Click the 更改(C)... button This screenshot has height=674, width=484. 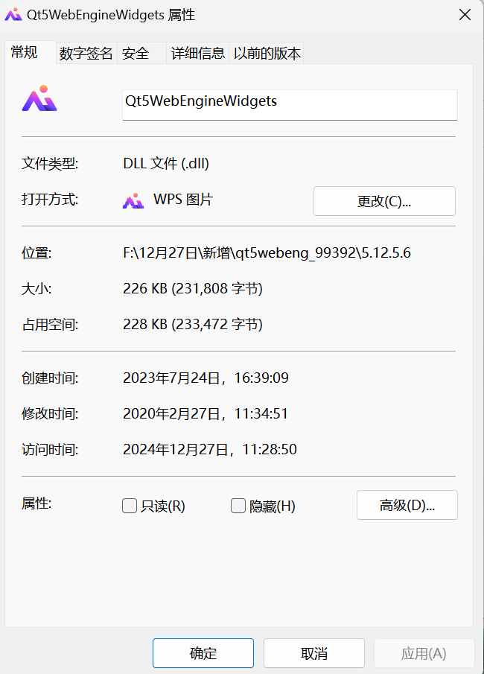[x=384, y=201]
